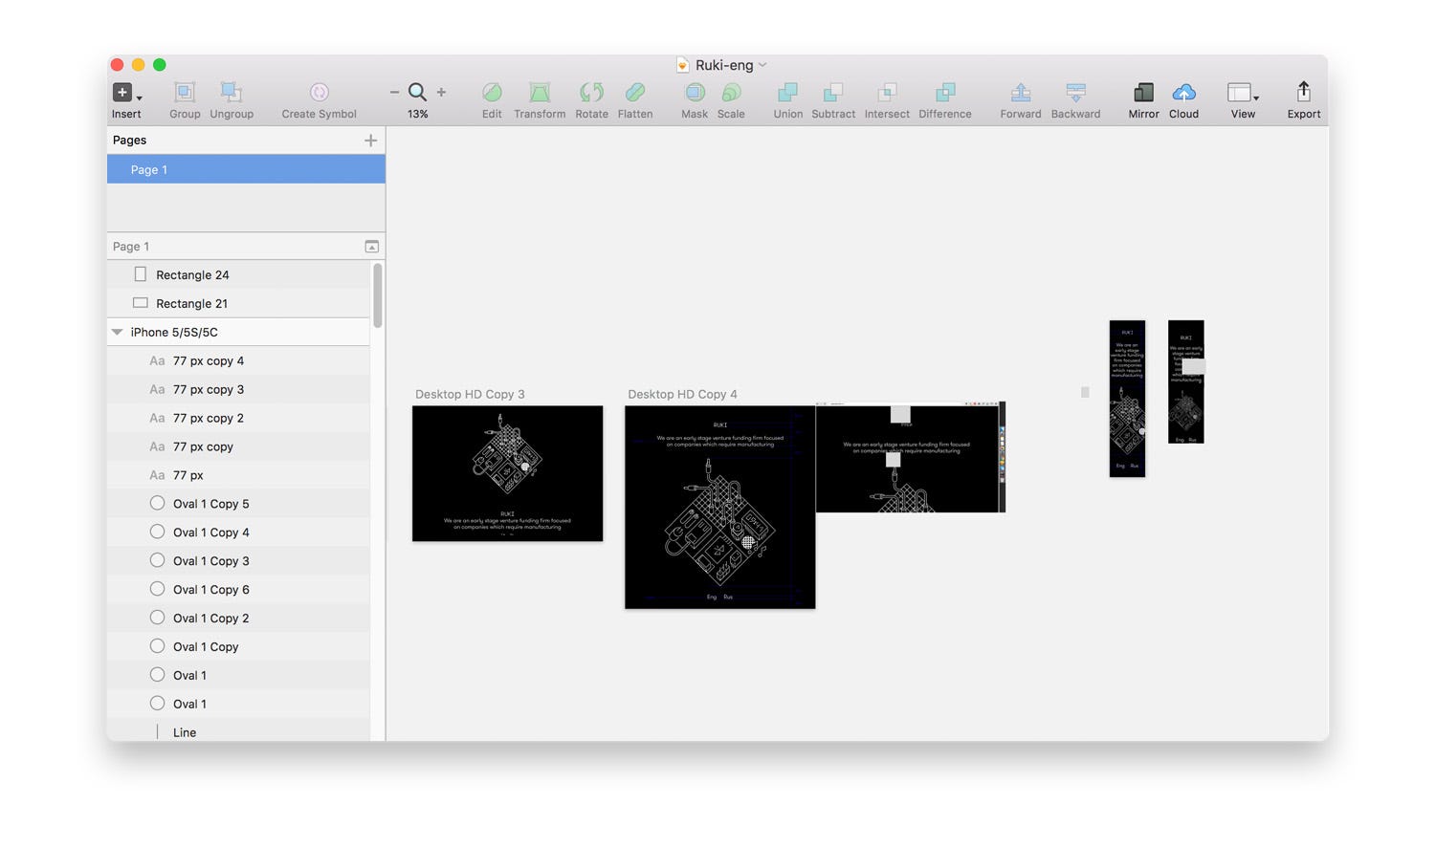Click the Ungroup toolbar icon
This screenshot has width=1435, height=848.
point(232,92)
